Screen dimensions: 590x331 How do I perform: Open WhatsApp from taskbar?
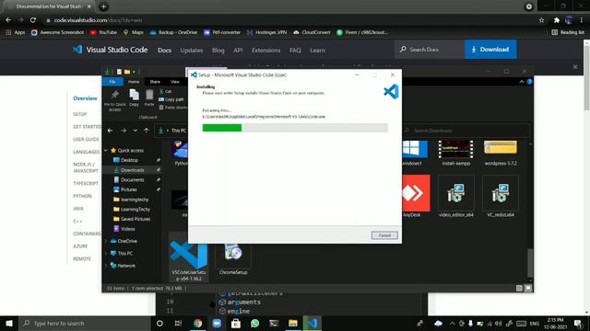[254, 323]
